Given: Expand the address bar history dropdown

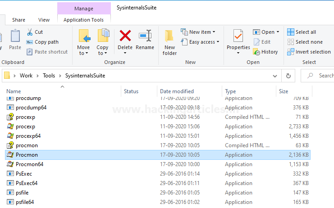Looking at the screenshot, I should click(275, 76).
